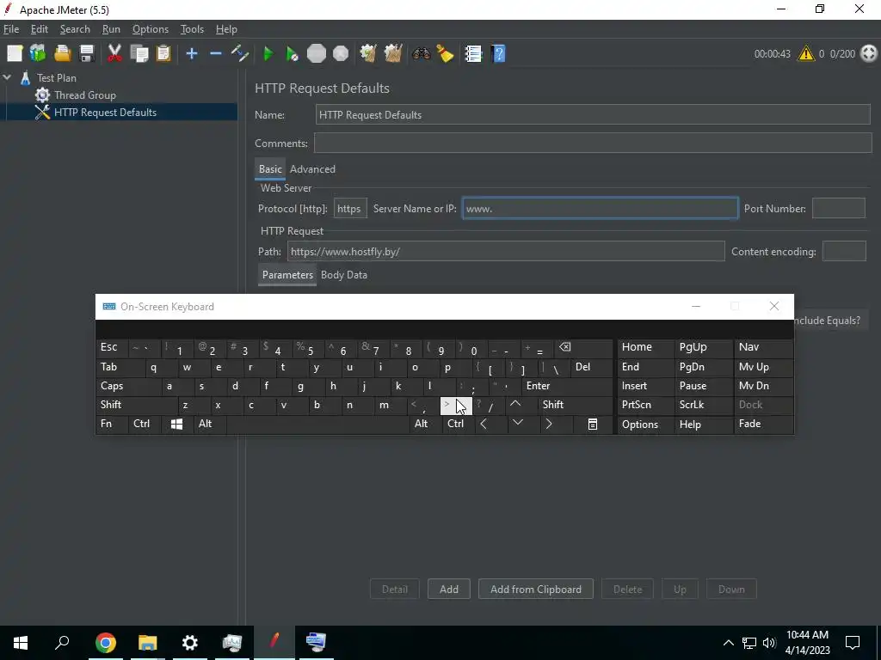Collapse all nodes with minus icon
Viewport: 881px width, 660px height.
click(216, 53)
